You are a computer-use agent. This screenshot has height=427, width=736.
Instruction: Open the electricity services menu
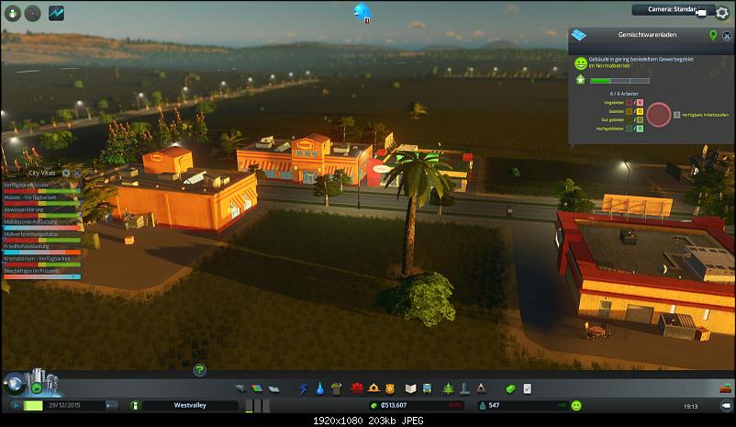coord(304,388)
